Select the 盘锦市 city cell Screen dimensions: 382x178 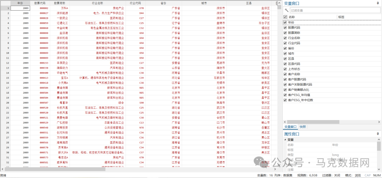[204, 23]
